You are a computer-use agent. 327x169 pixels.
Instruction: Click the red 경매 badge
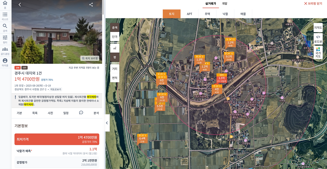[x=17, y=68]
